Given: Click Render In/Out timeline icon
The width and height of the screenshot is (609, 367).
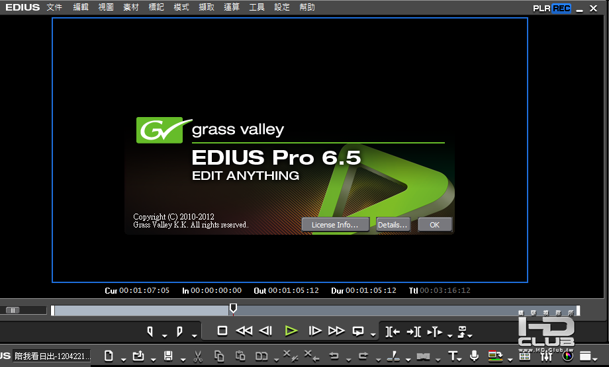Looking at the screenshot, I should point(495,356).
